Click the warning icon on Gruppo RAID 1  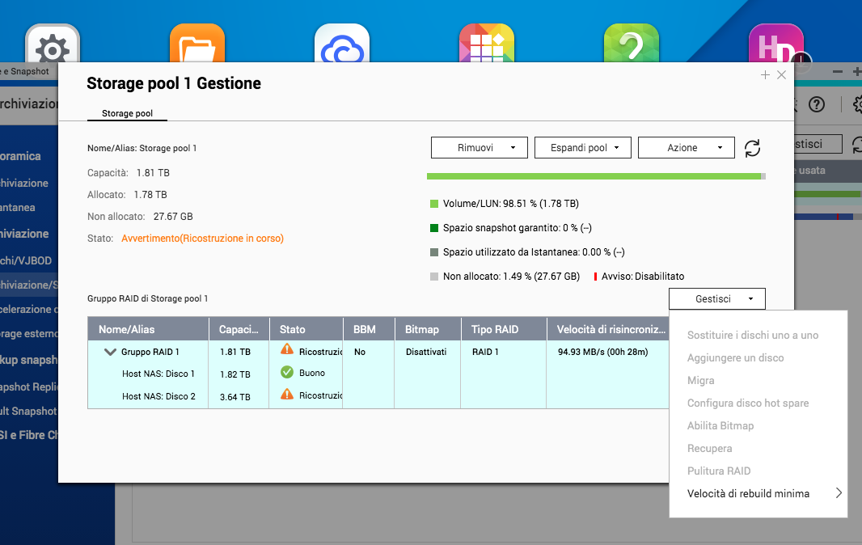tap(287, 350)
